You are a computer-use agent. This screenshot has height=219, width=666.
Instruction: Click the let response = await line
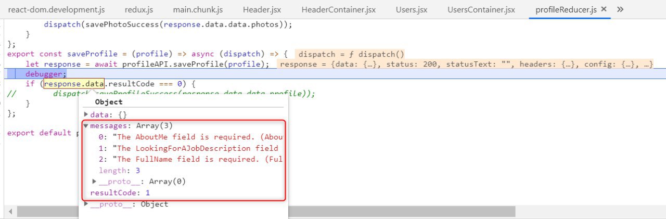tap(148, 64)
